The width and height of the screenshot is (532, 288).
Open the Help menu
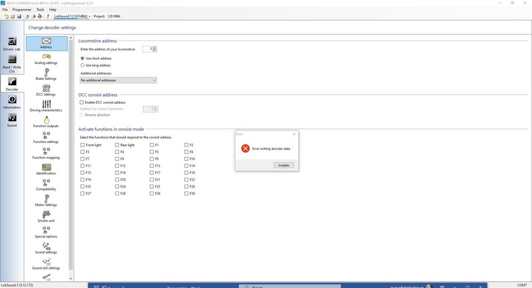[53, 9]
